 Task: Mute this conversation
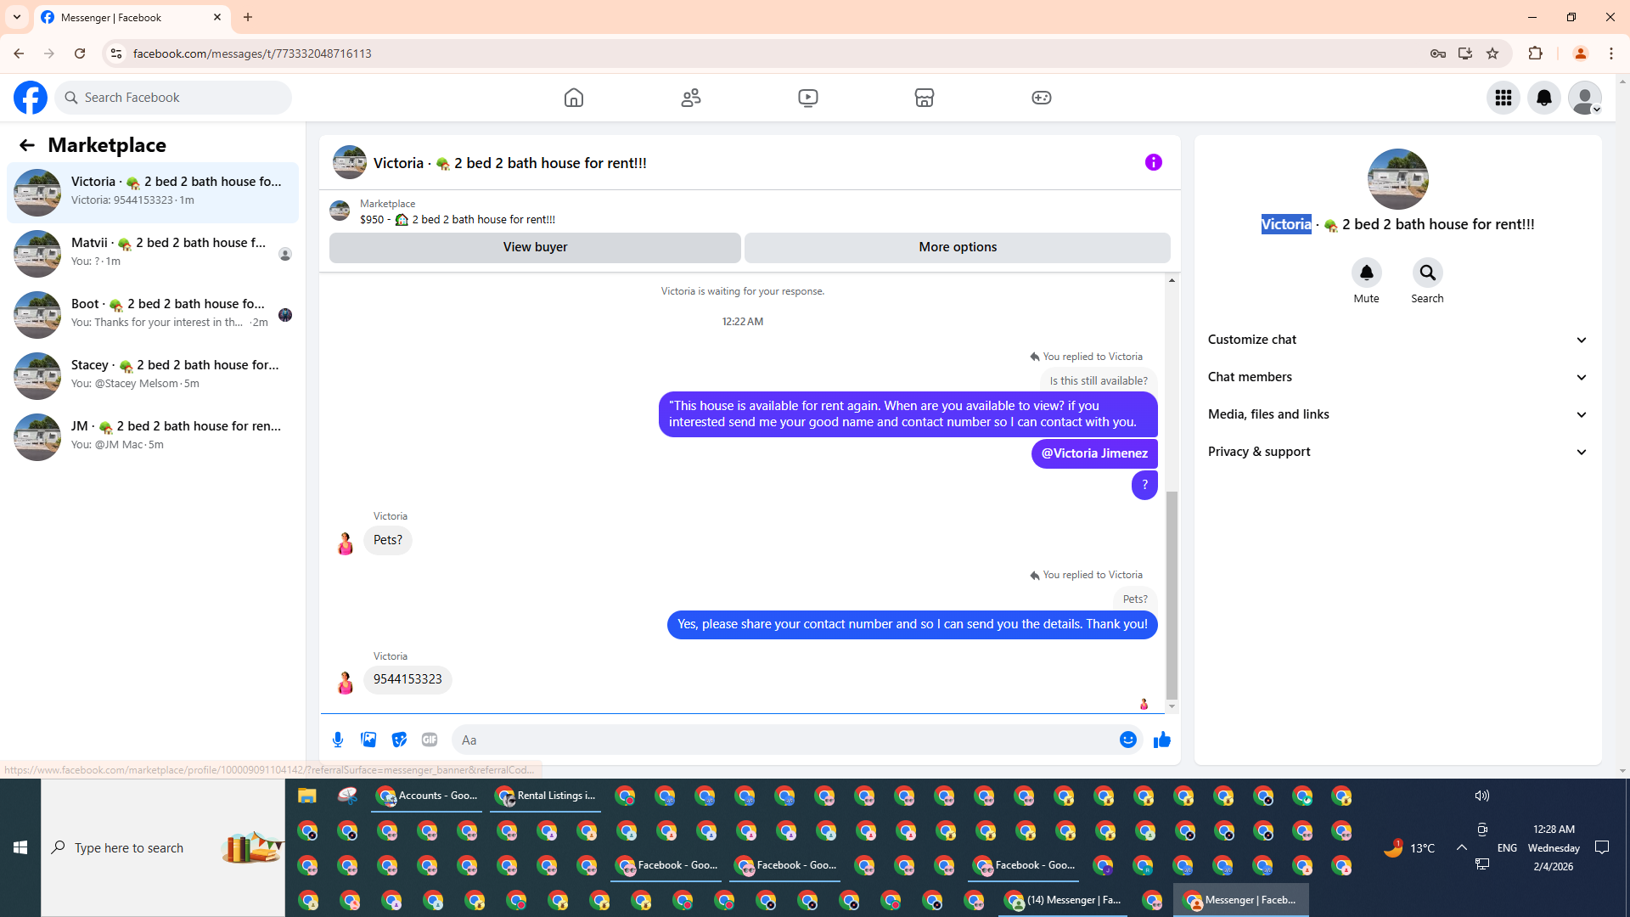[1366, 273]
